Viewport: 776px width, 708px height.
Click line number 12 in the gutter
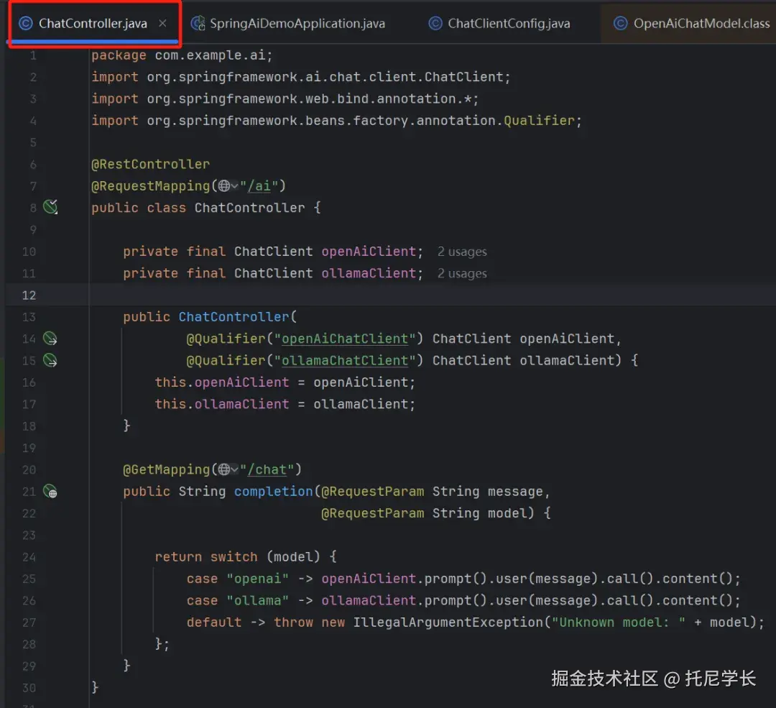click(x=29, y=295)
